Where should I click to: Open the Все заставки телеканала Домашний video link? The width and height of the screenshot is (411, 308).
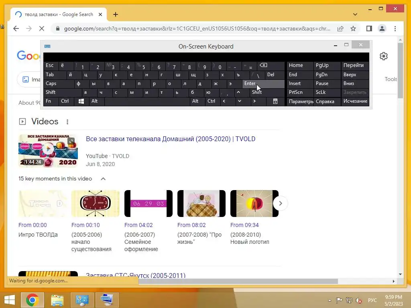171,139
